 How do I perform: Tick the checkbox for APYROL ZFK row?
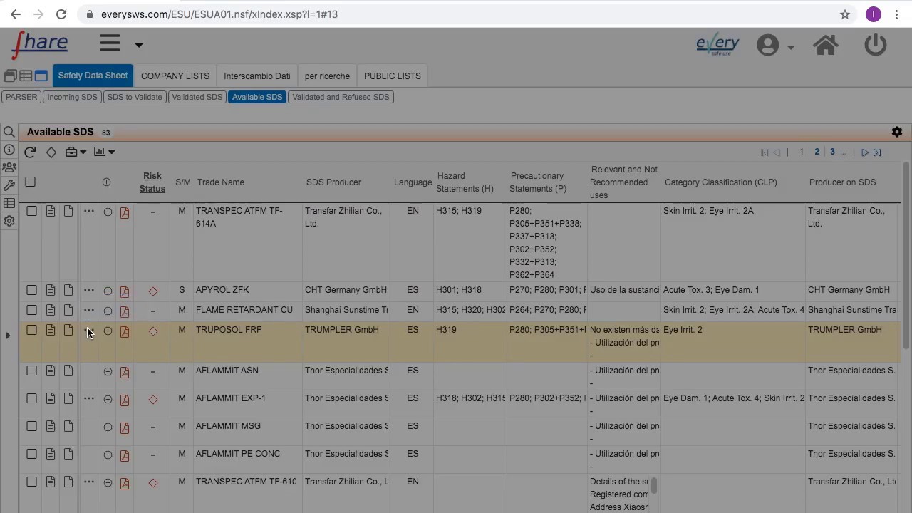[31, 291]
